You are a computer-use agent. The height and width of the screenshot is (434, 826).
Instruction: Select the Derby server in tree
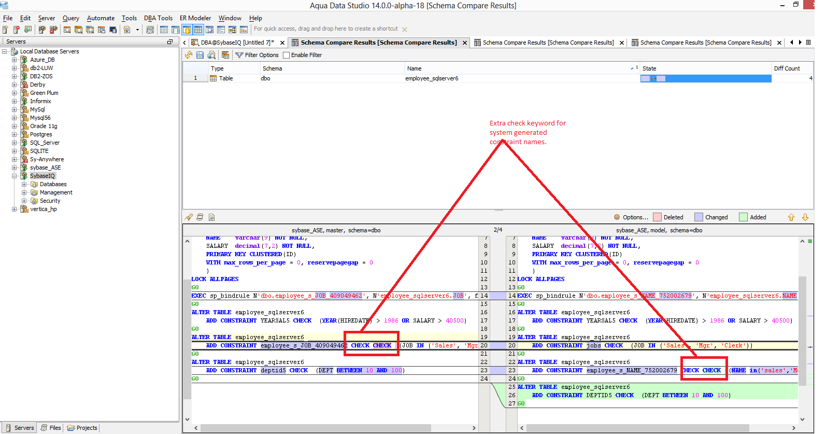[37, 85]
